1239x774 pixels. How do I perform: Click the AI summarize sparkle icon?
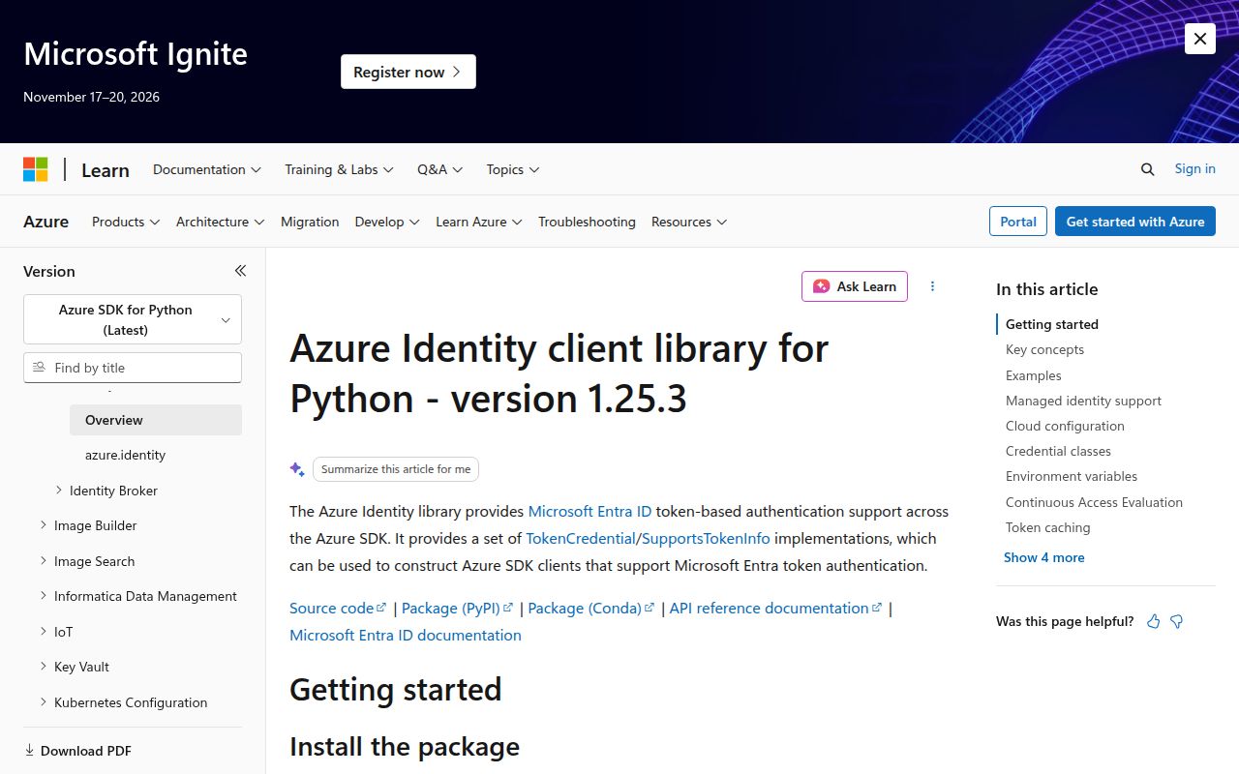297,469
